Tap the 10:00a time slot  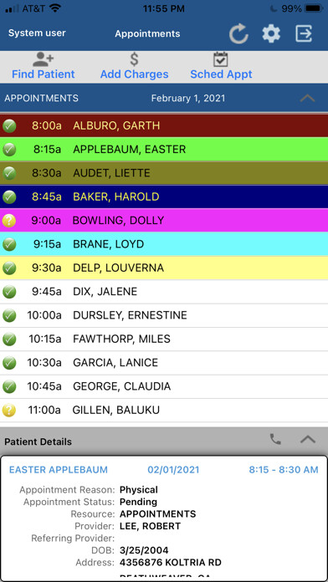pyautogui.click(x=44, y=315)
